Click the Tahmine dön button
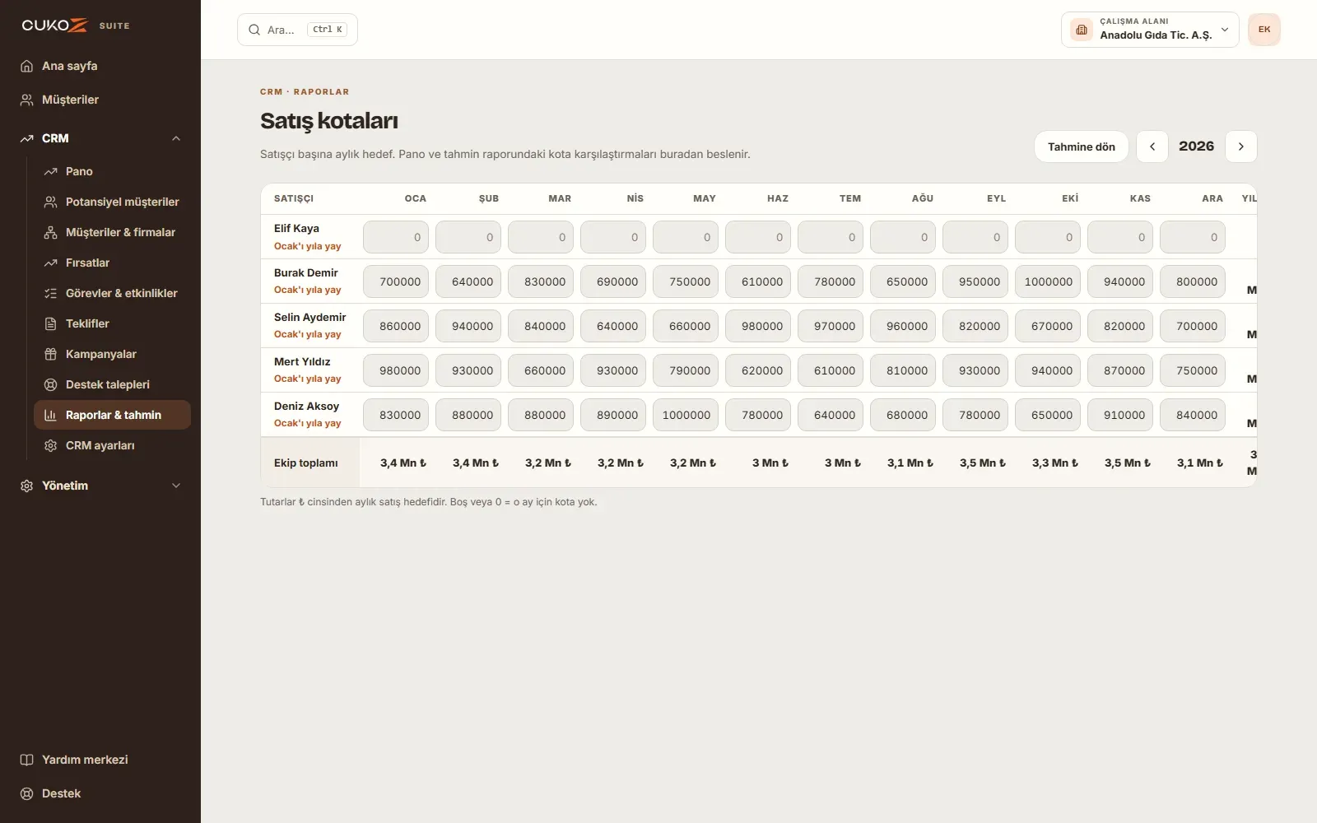The height and width of the screenshot is (823, 1317). (1082, 146)
